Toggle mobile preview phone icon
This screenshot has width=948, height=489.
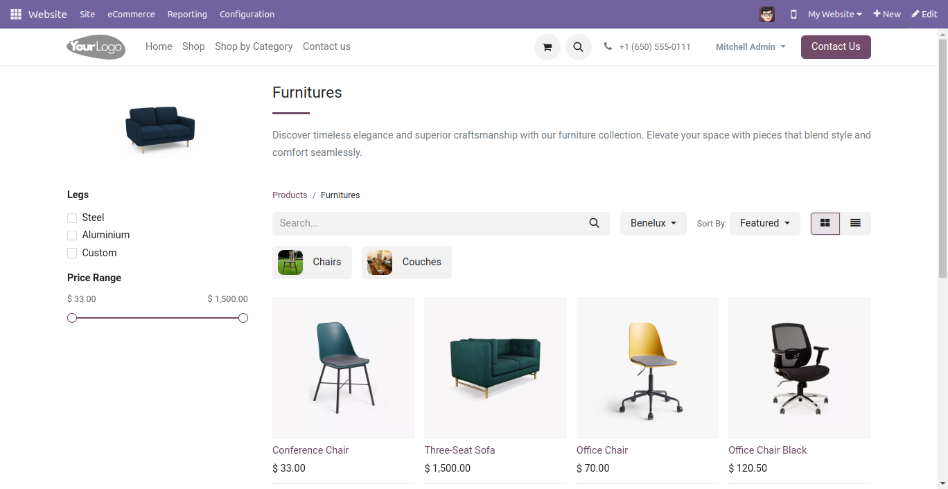(x=793, y=14)
